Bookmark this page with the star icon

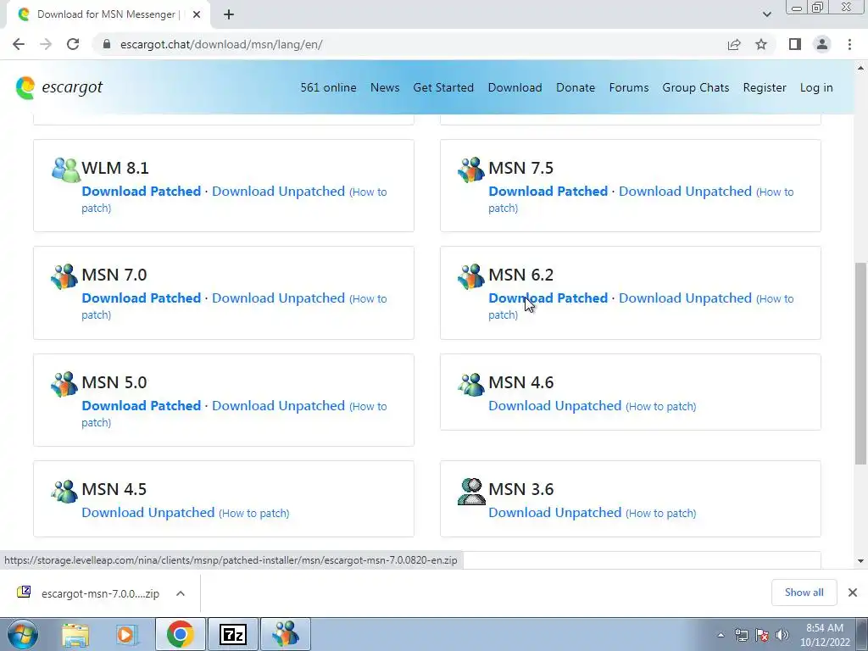pyautogui.click(x=761, y=44)
